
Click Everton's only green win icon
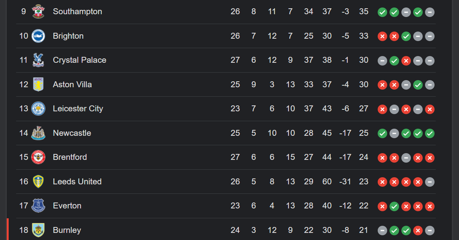(394, 206)
